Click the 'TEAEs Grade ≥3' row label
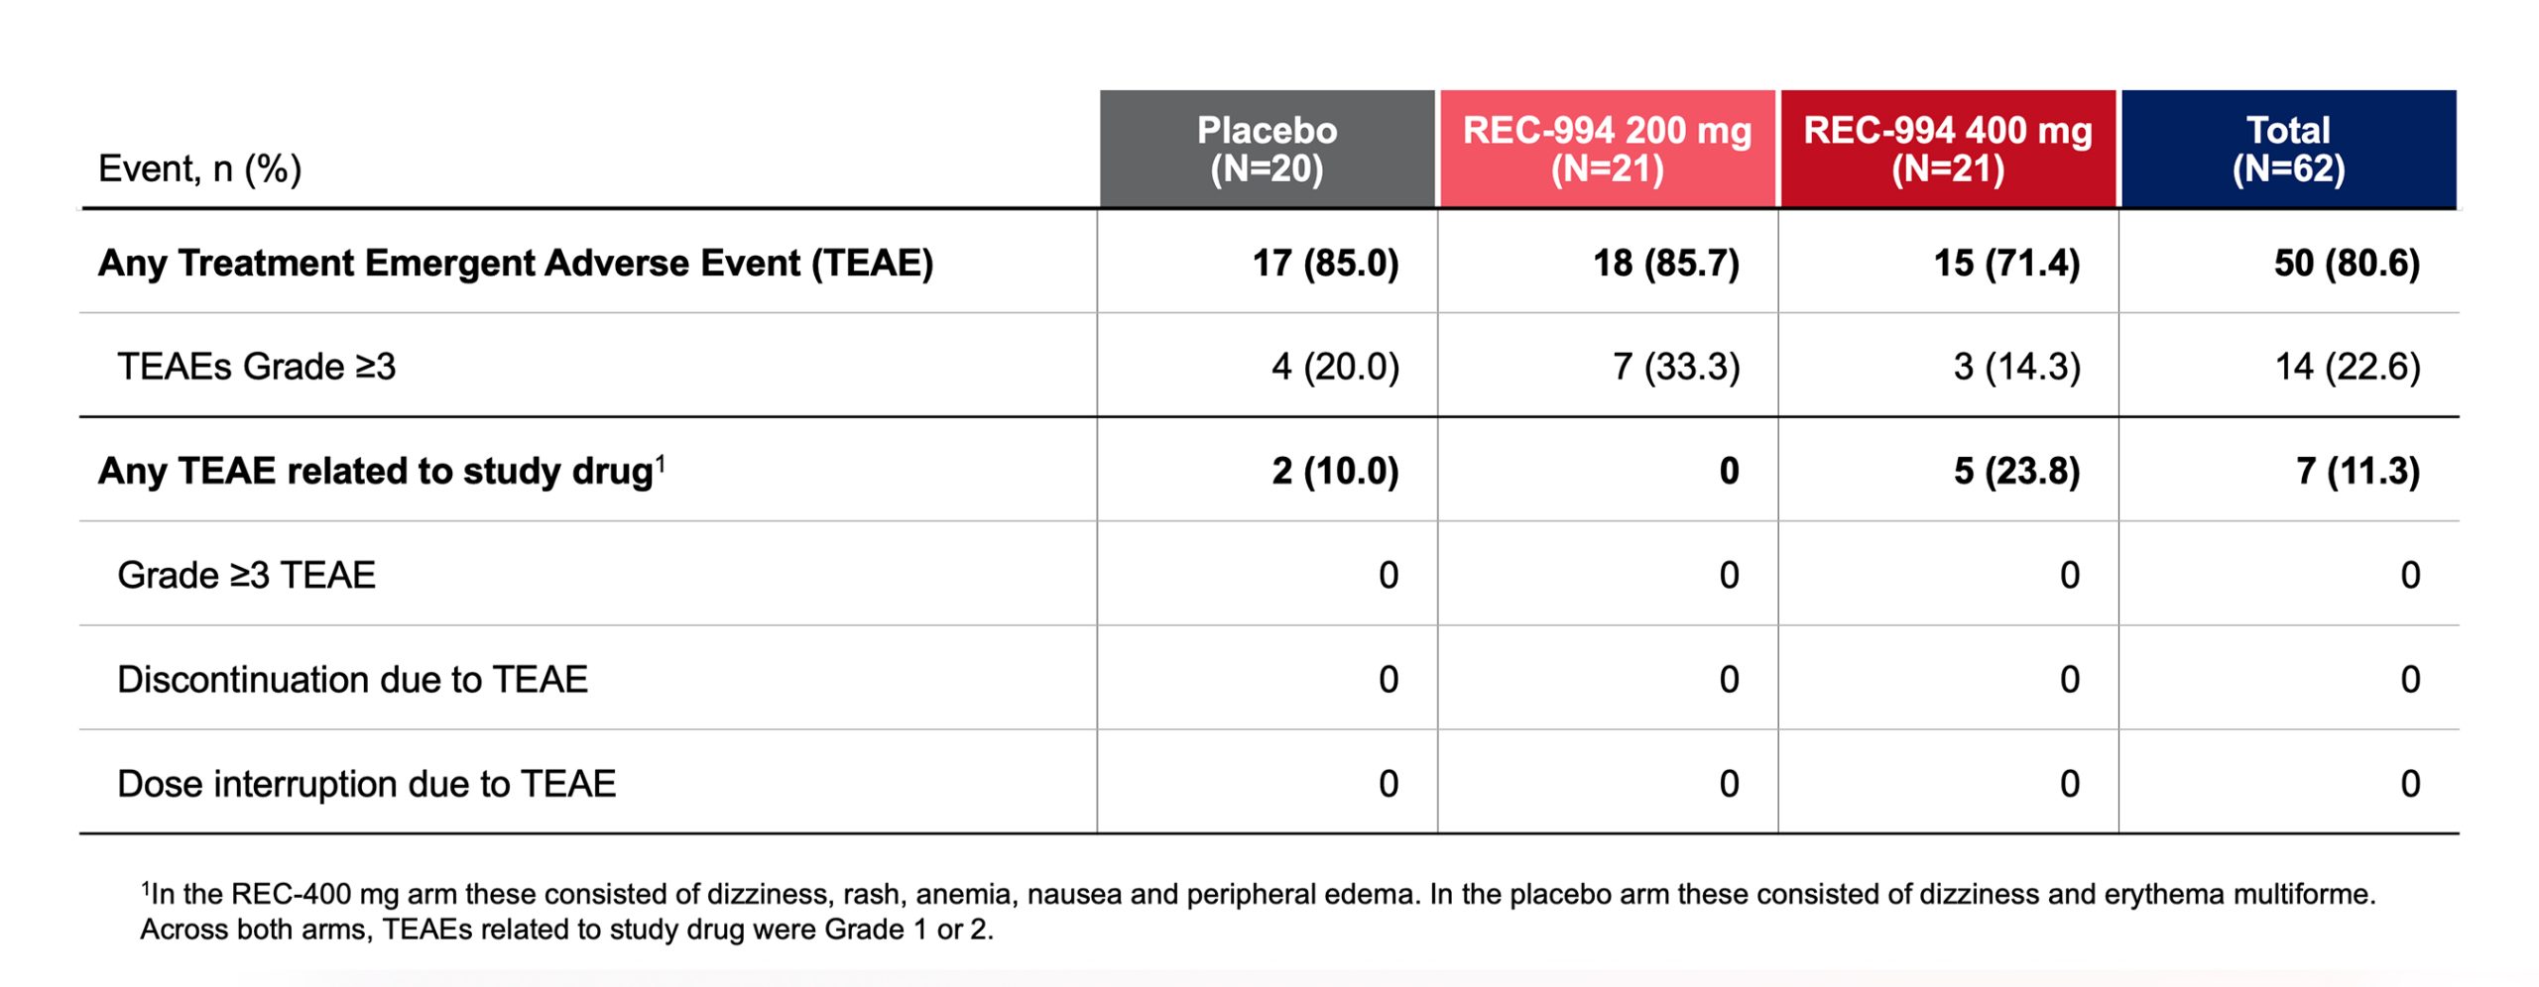The width and height of the screenshot is (2539, 987). 257,367
